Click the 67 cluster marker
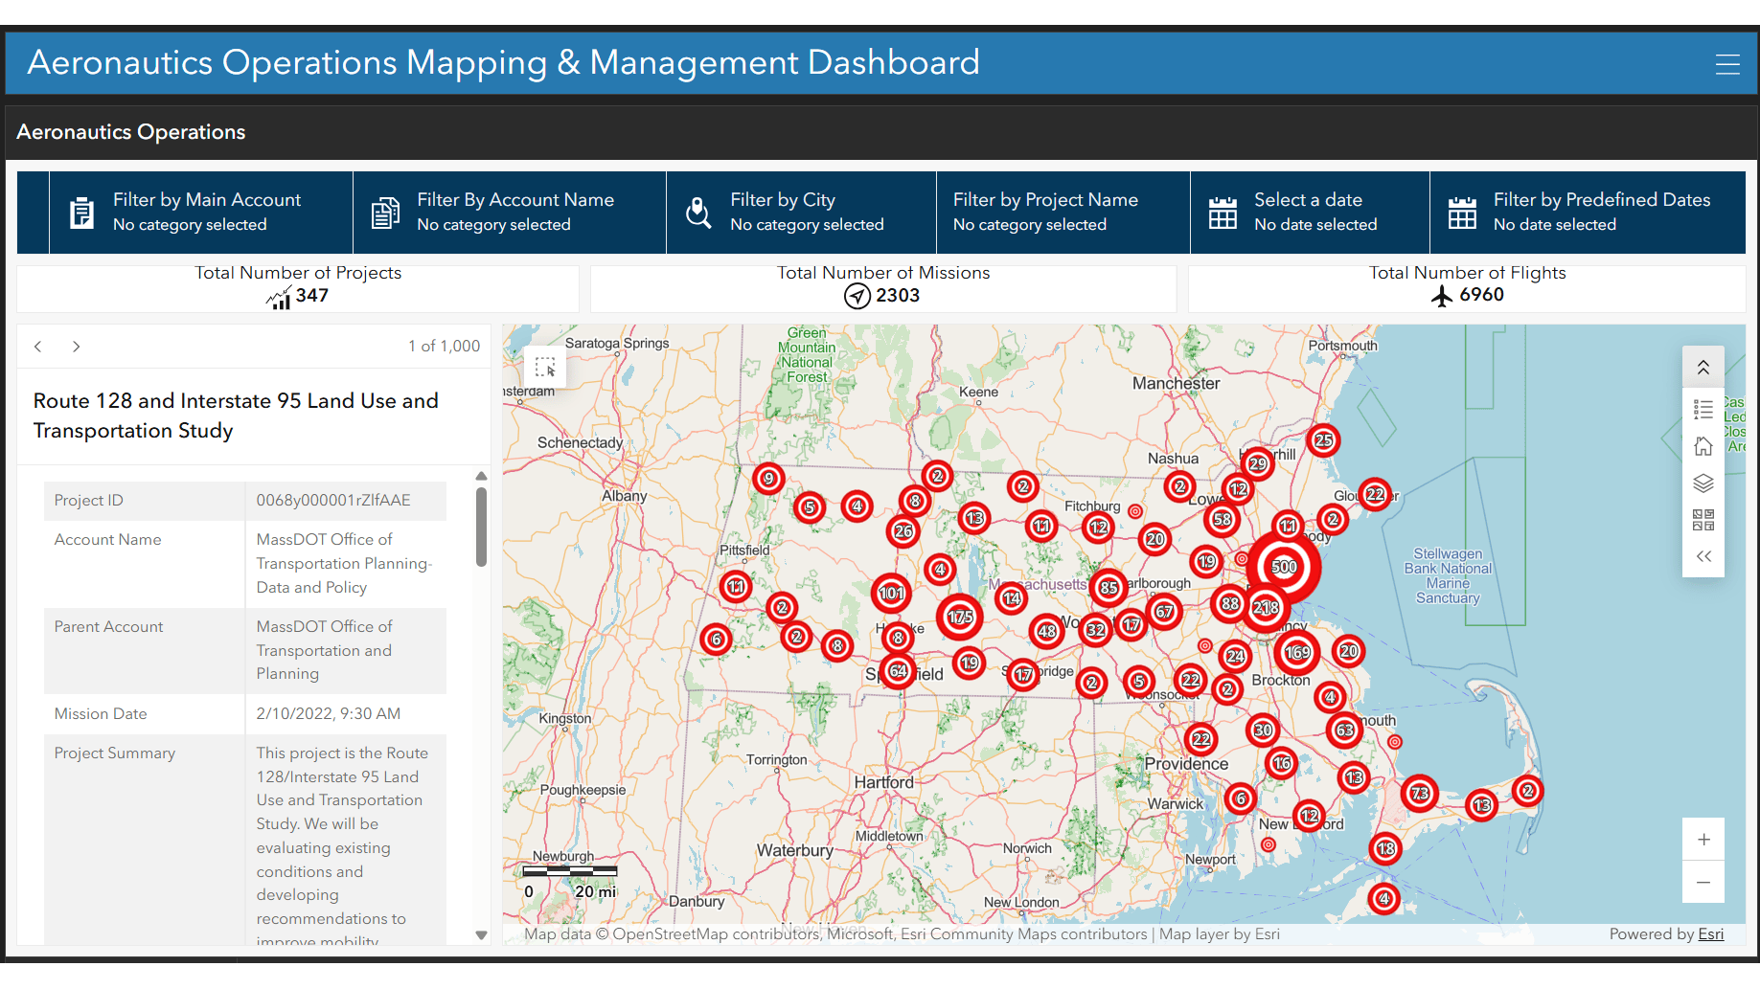 [x=1164, y=612]
